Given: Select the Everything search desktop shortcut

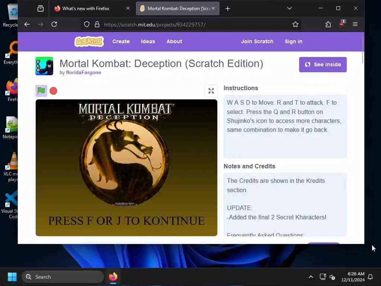Looking at the screenshot, I should coord(11,53).
